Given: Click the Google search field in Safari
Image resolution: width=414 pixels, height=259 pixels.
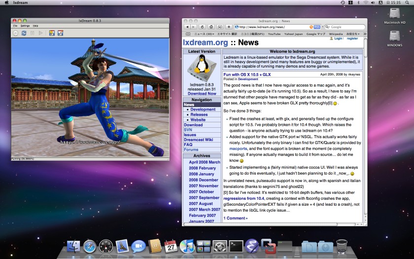Looking at the screenshot, I should [345, 27].
